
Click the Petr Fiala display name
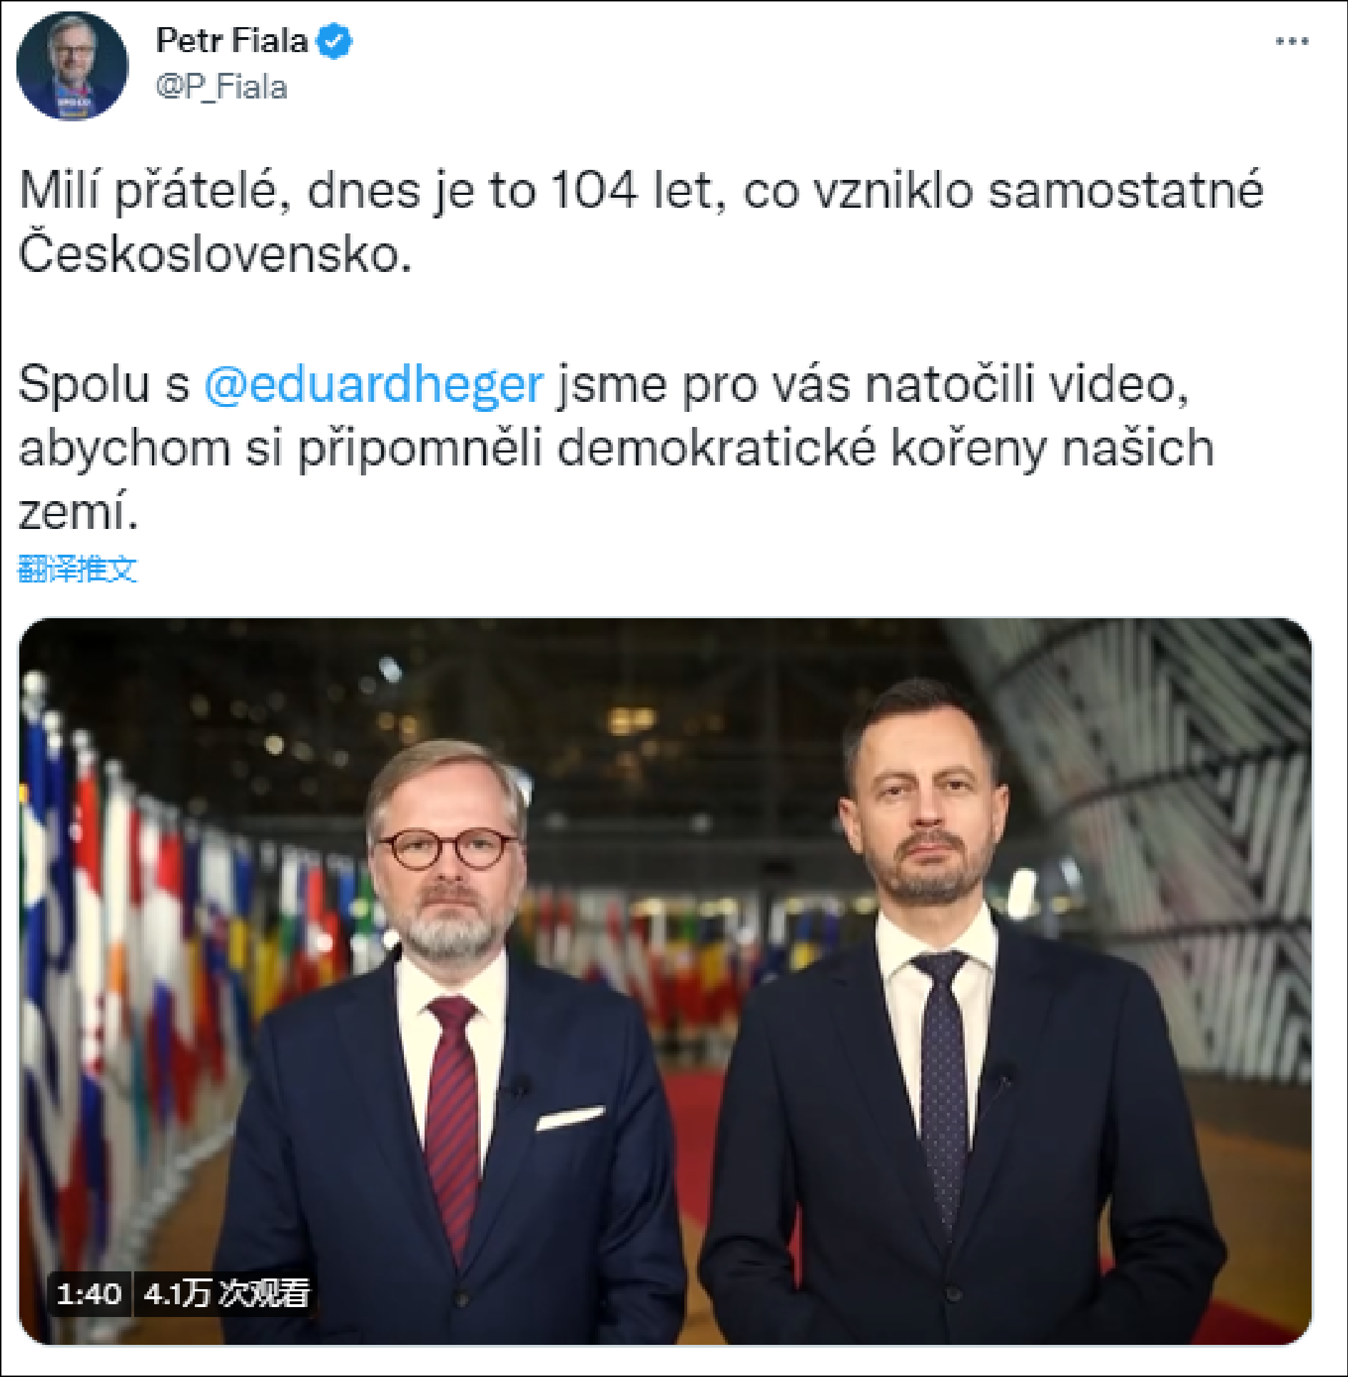tap(231, 41)
